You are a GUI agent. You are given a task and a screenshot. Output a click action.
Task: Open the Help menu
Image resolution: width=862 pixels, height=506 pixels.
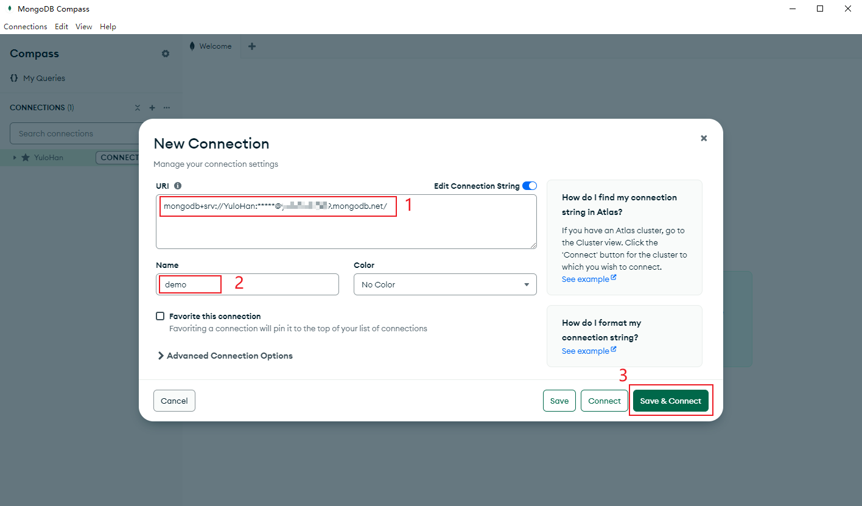[108, 27]
